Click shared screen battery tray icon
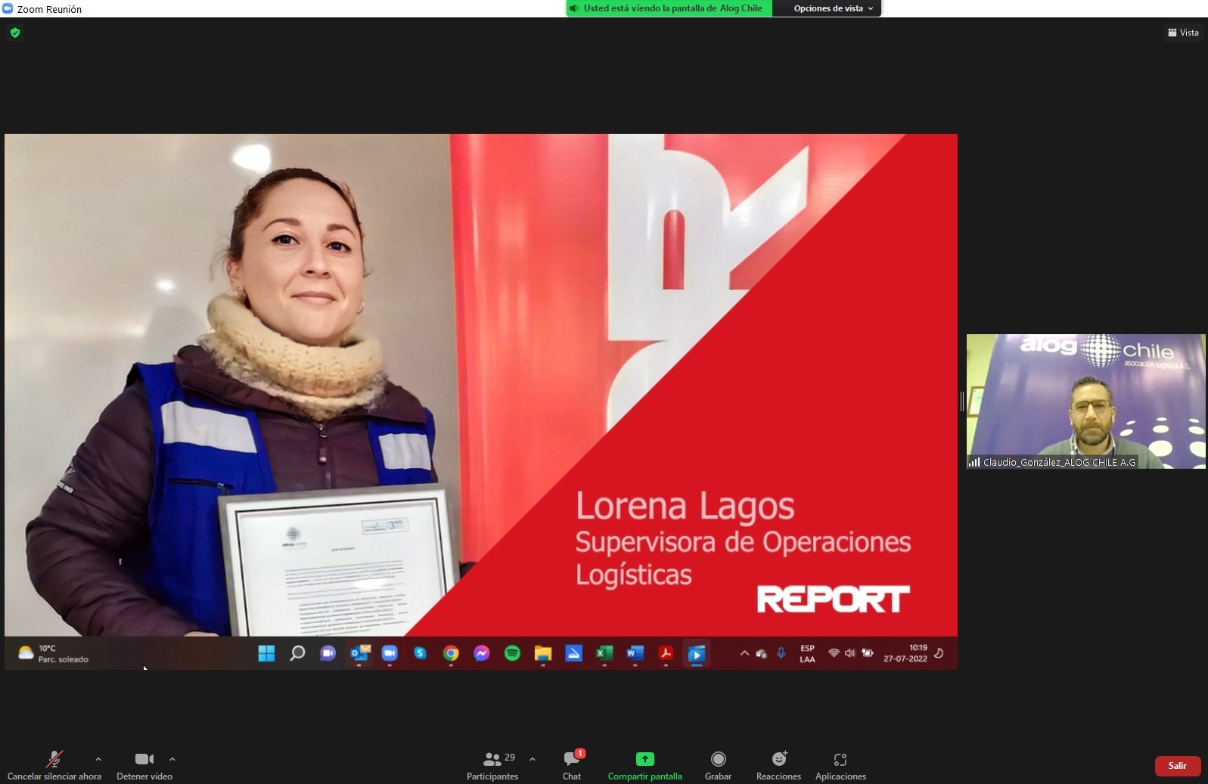The image size is (1208, 784). pyautogui.click(x=868, y=653)
